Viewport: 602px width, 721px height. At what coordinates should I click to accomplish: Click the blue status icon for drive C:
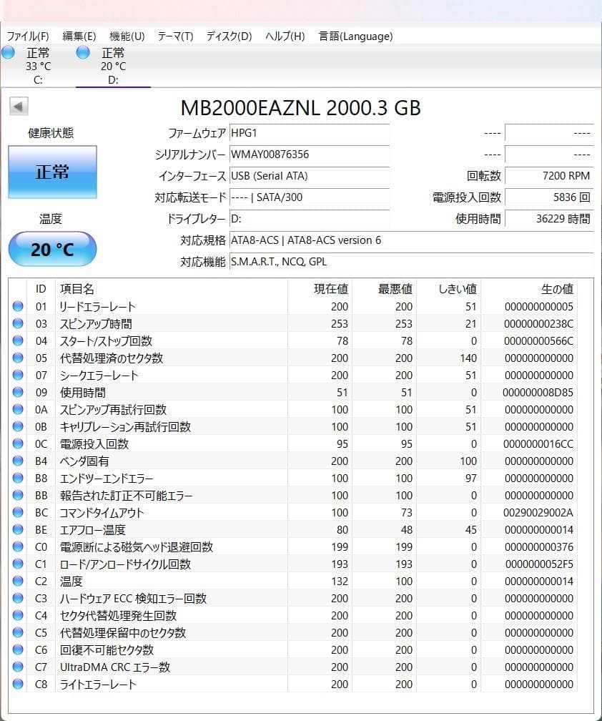tap(9, 52)
